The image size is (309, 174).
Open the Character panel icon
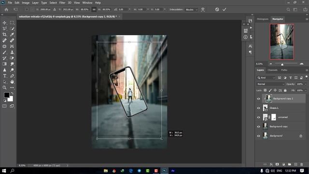click(x=250, y=46)
